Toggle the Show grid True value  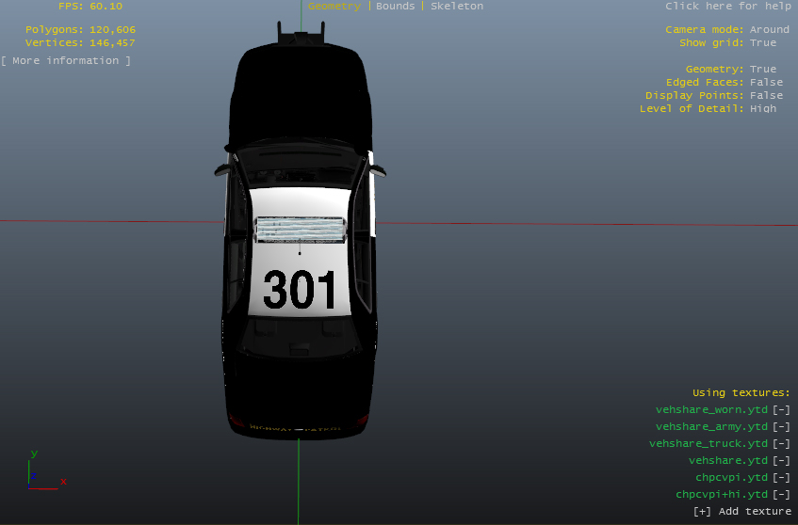(x=763, y=42)
